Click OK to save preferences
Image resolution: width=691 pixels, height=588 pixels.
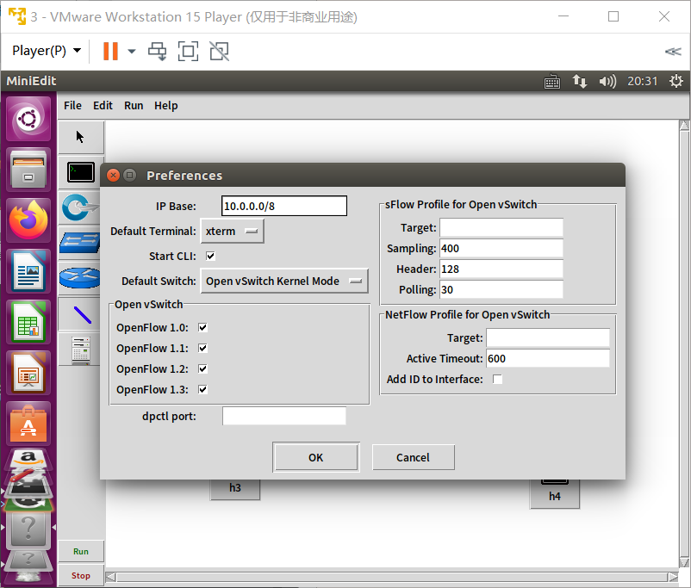(x=316, y=457)
